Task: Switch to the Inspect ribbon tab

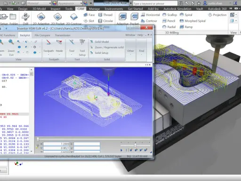Action: 56,9
